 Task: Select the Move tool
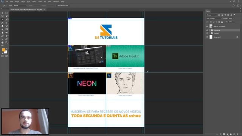coord(2,13)
